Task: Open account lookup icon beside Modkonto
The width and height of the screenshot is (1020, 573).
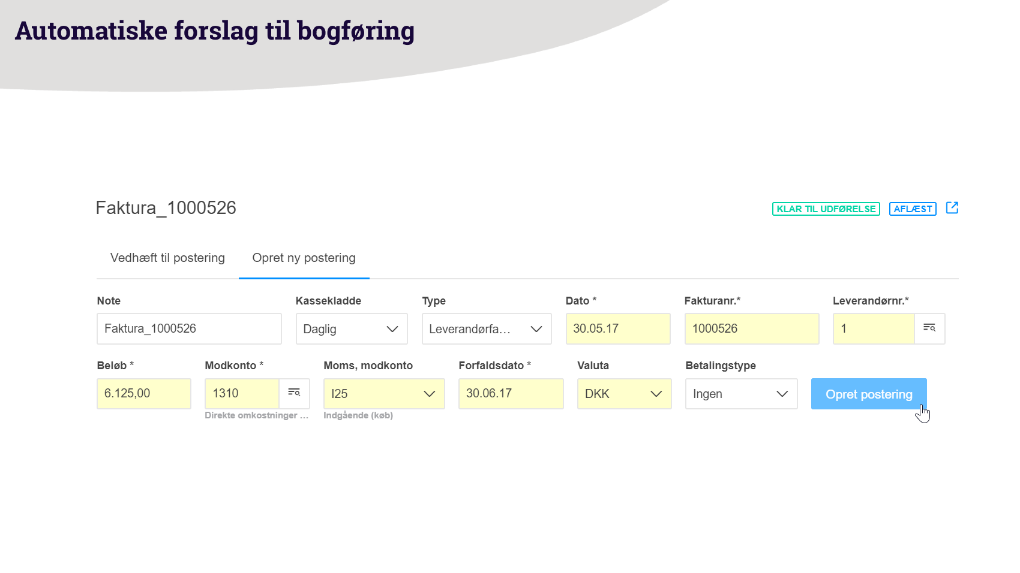Action: point(294,393)
